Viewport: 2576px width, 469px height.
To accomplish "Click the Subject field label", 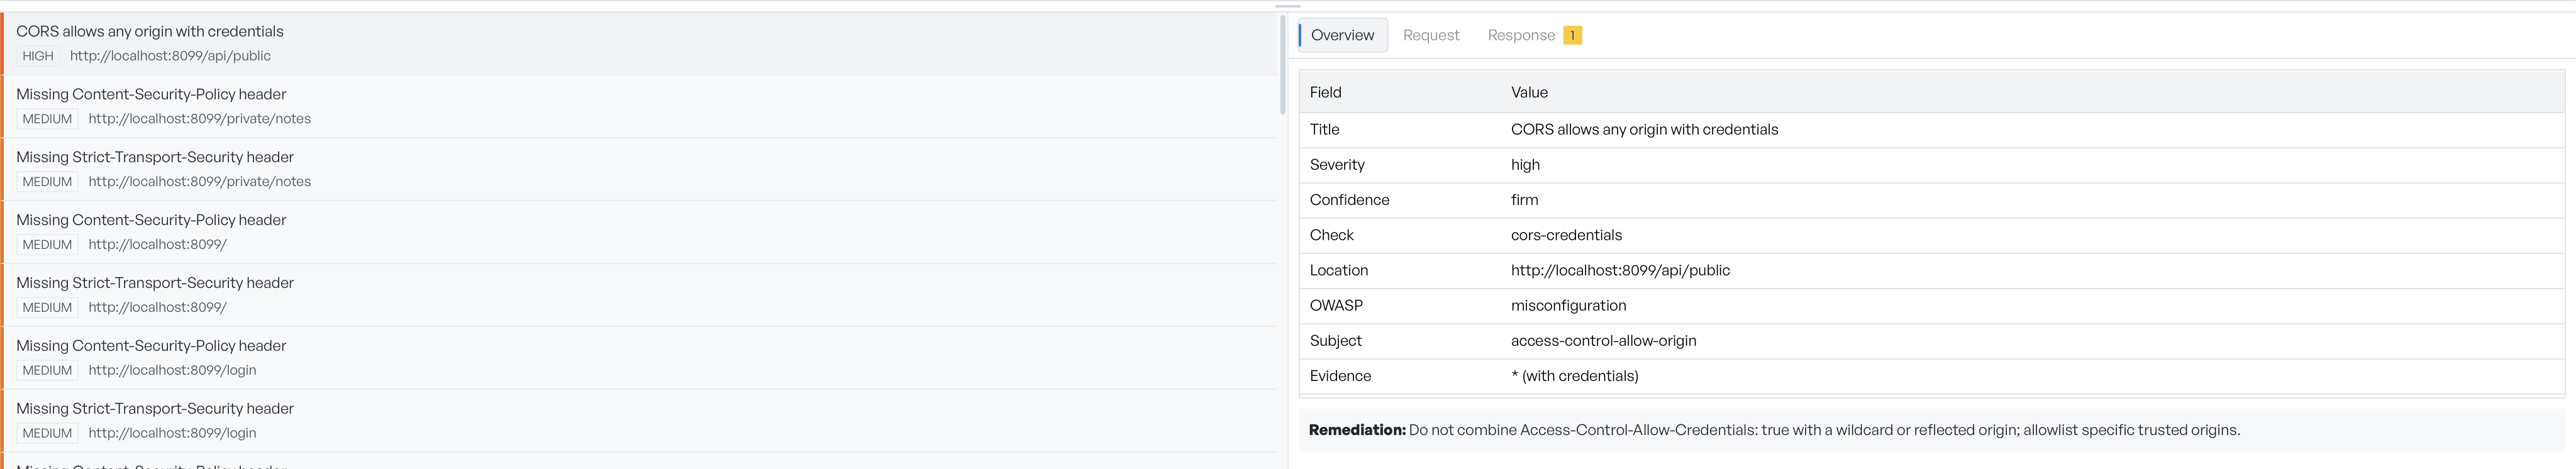I will 1335,340.
